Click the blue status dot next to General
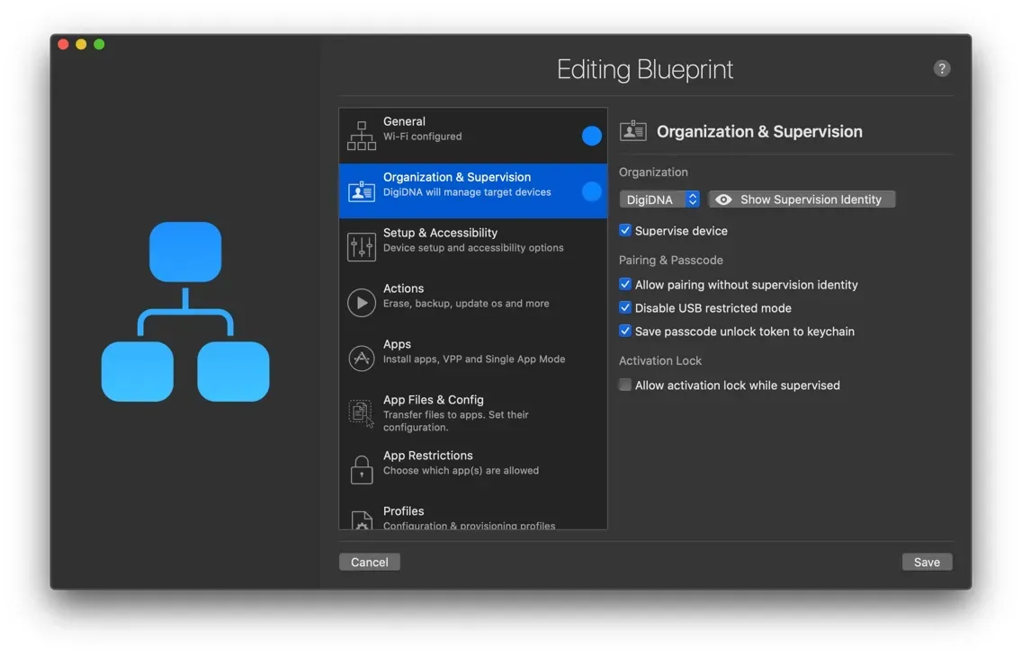 click(x=591, y=135)
